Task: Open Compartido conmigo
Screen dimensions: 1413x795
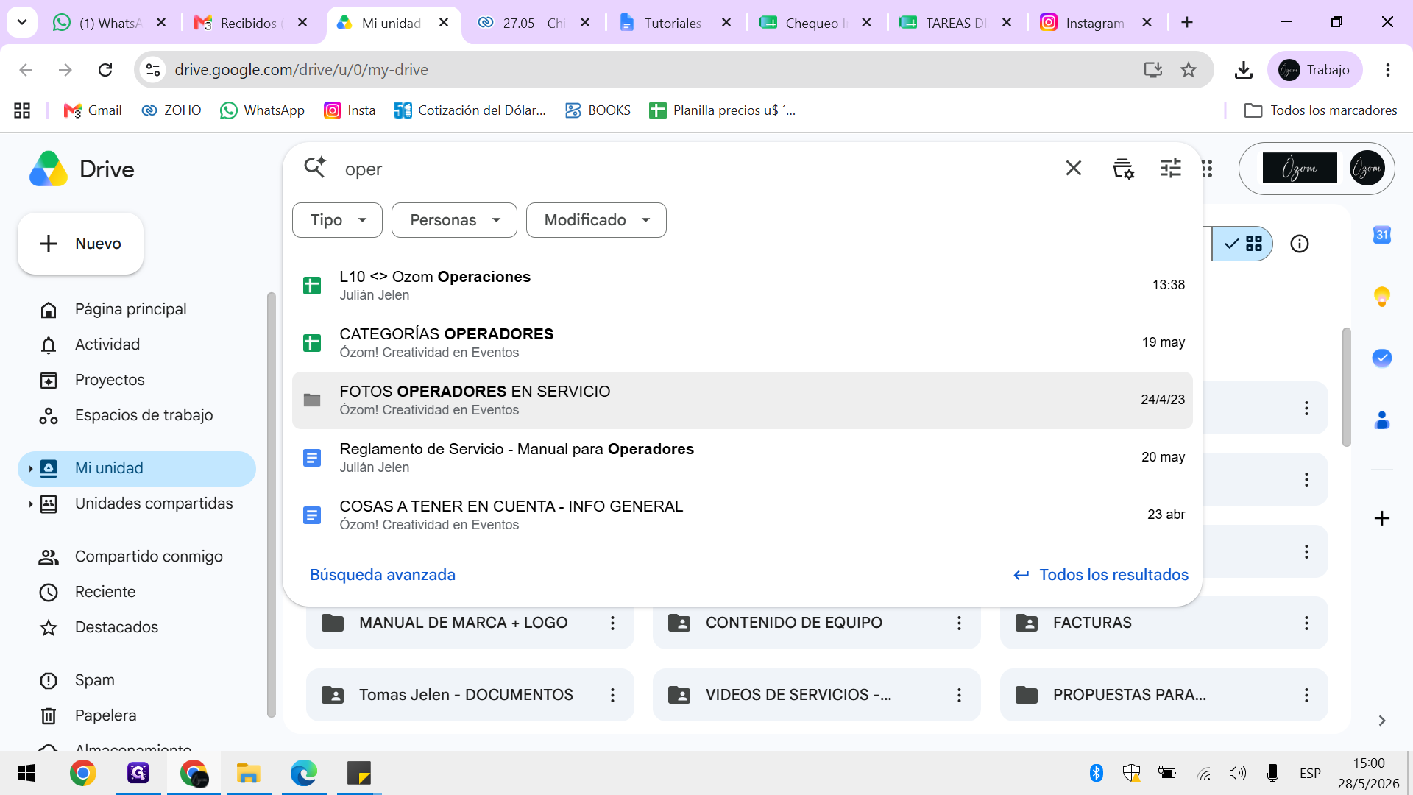Action: [x=137, y=556]
